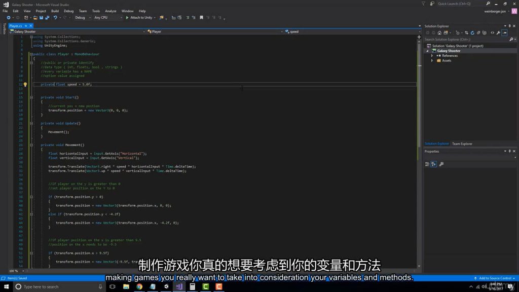519x292 pixels.
Task: Click the lightbulb quick actions icon
Action: 25,85
